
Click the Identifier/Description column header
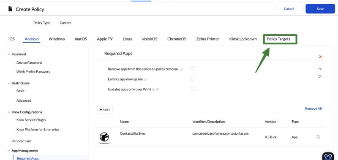[x=208, y=122]
